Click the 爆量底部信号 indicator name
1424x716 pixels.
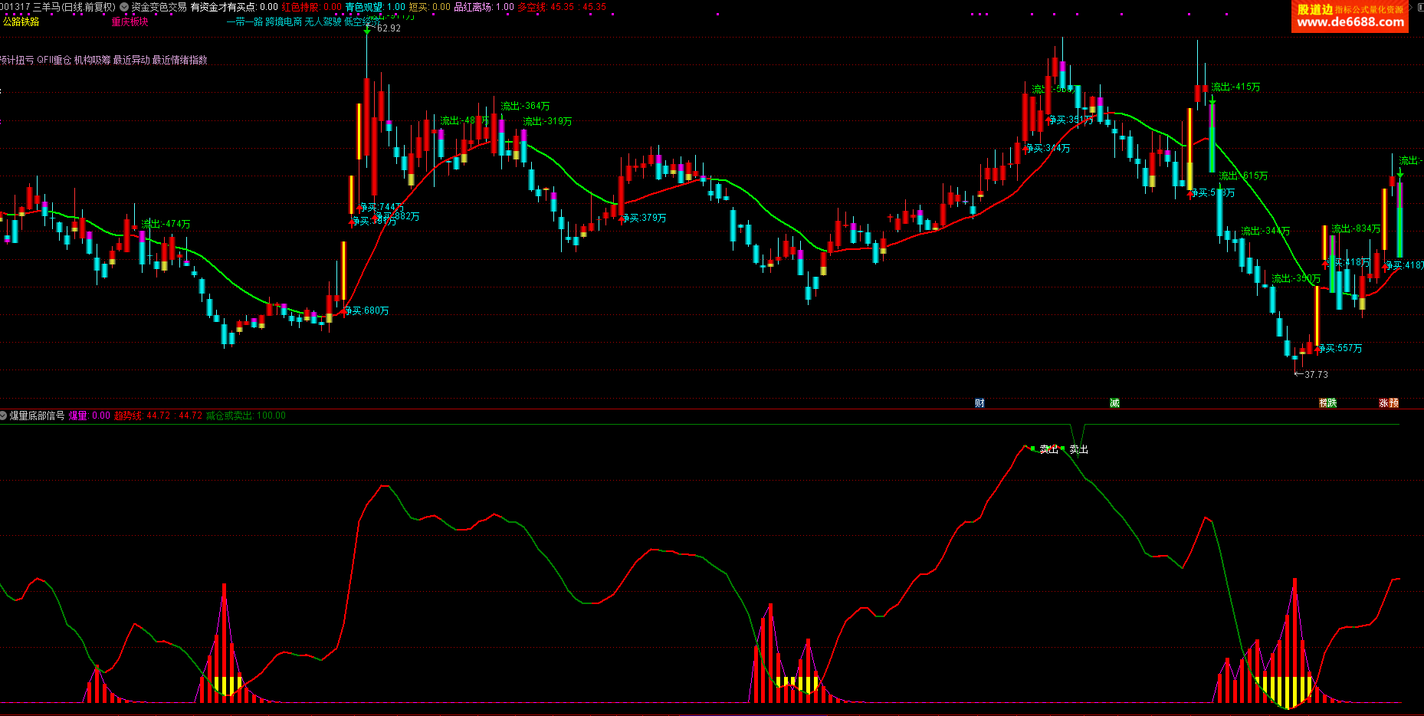pos(38,415)
